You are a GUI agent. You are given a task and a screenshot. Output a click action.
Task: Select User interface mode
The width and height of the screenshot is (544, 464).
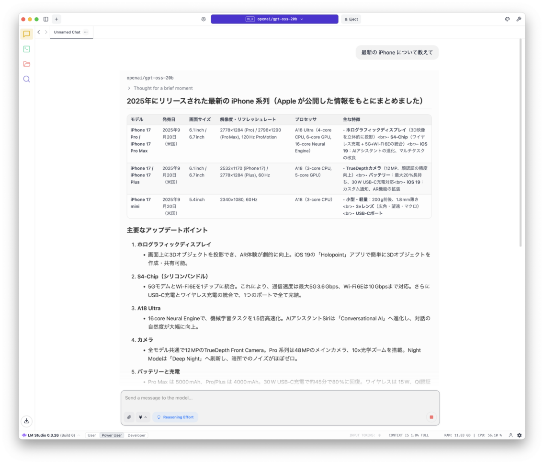(x=91, y=435)
